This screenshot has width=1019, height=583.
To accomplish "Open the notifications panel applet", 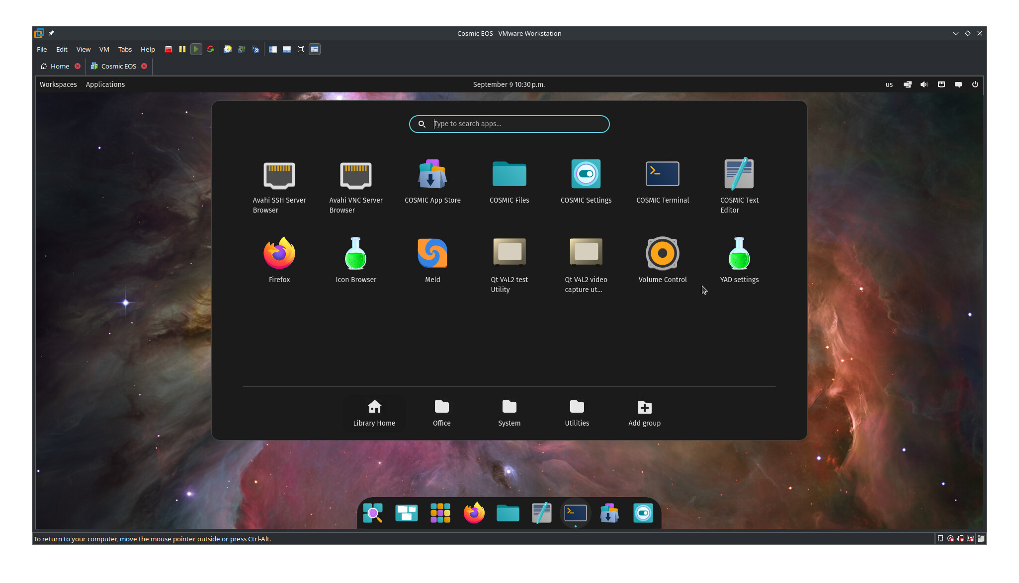I will [x=958, y=84].
